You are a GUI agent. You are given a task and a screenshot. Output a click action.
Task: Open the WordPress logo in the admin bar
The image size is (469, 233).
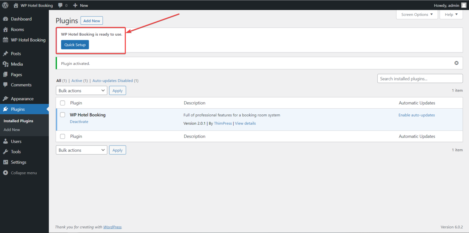[5, 5]
